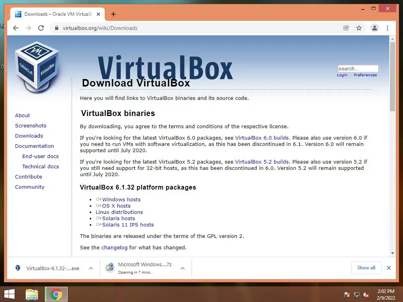Open the Linux distributions link
Image resolution: width=403 pixels, height=302 pixels.
pyautogui.click(x=119, y=212)
